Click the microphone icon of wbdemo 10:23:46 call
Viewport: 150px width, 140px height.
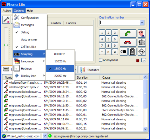[x=6, y=82]
